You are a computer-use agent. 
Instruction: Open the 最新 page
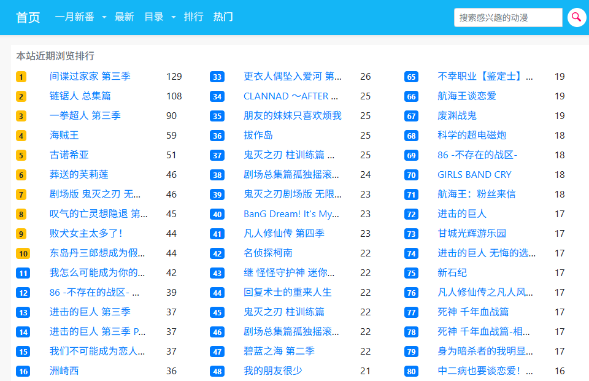(124, 17)
